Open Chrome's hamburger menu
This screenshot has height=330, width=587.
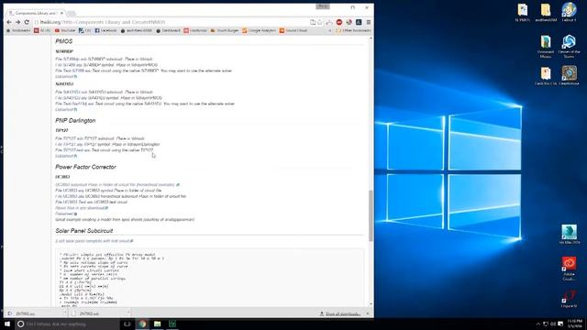pos(369,22)
